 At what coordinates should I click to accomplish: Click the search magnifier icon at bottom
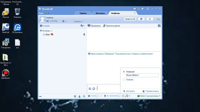84,96
